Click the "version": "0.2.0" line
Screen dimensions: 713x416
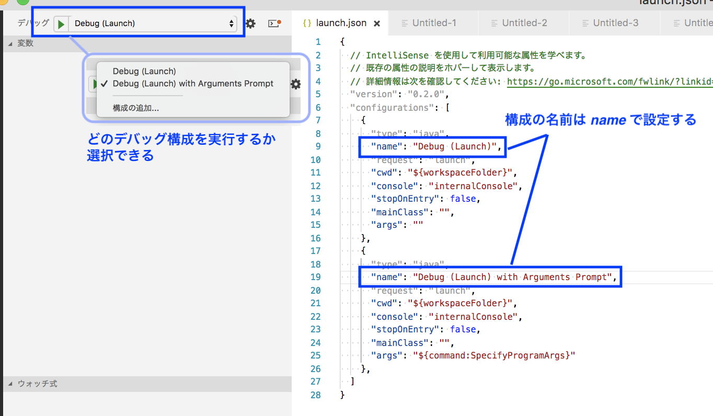click(399, 94)
